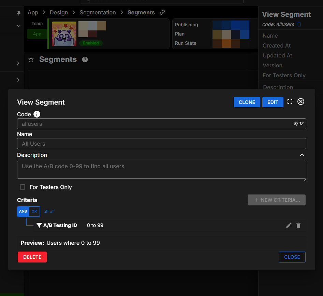Click the 8/12 character counter

tap(298, 124)
